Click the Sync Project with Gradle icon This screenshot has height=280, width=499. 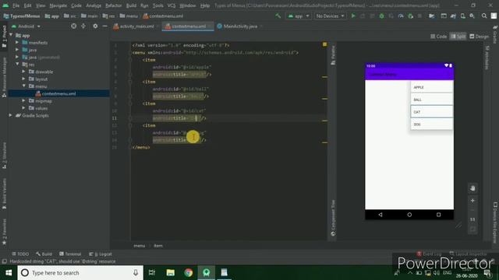click(453, 16)
